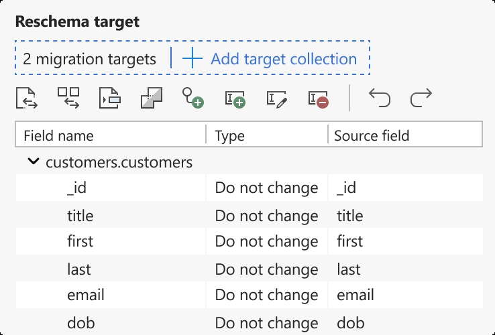Select the _id field name cell
The width and height of the screenshot is (495, 335).
tap(111, 188)
